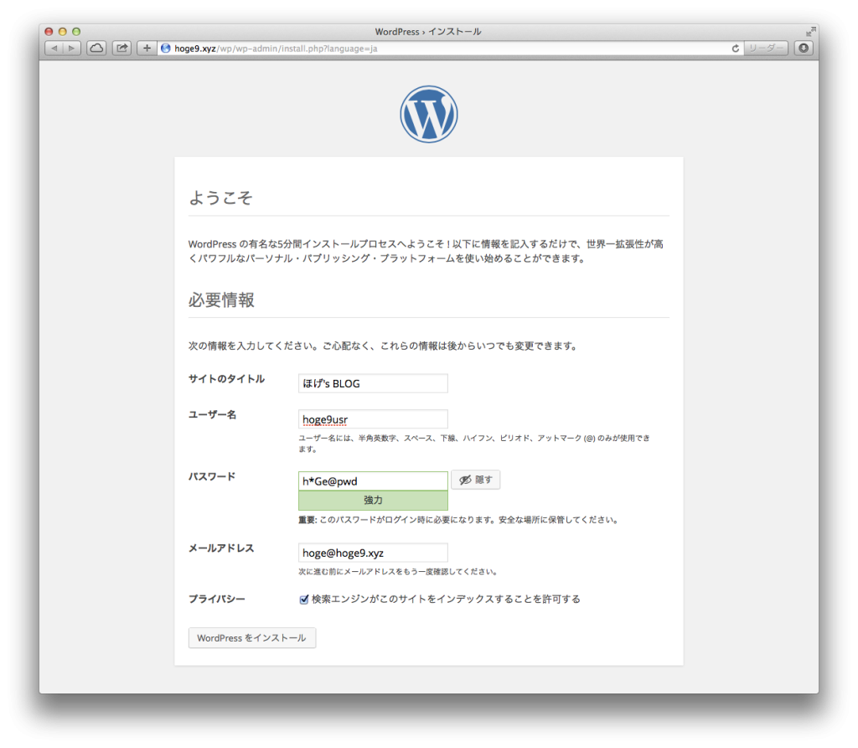Click the WordPress をインストール button
858x748 pixels.
pyautogui.click(x=252, y=638)
